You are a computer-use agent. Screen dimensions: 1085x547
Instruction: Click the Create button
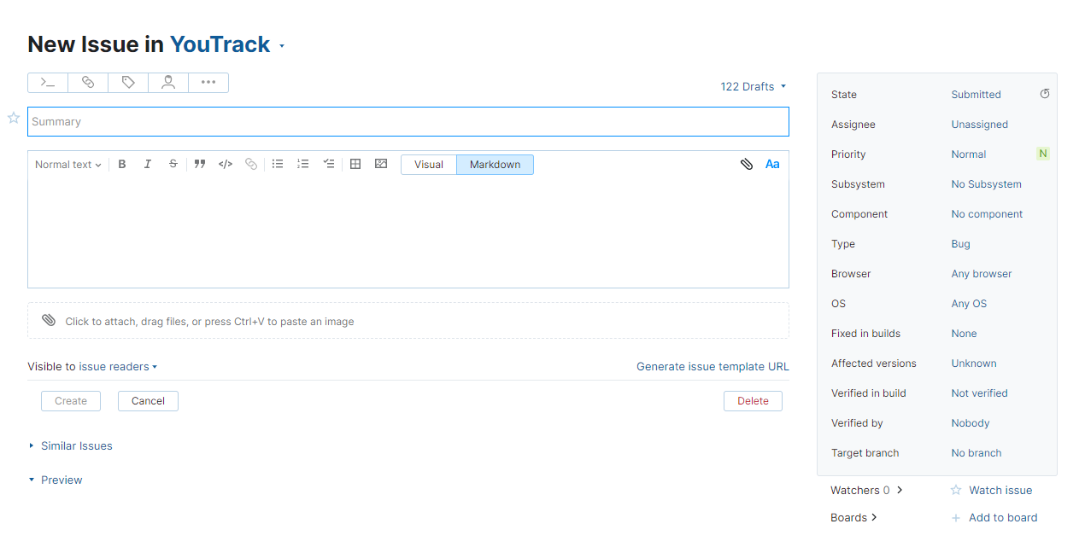point(71,401)
